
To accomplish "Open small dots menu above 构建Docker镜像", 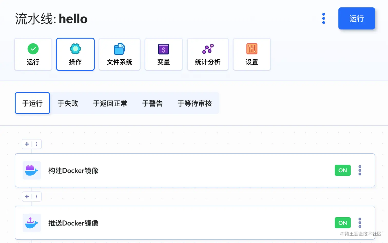I will click(37, 144).
